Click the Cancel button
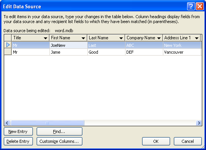 188,141
